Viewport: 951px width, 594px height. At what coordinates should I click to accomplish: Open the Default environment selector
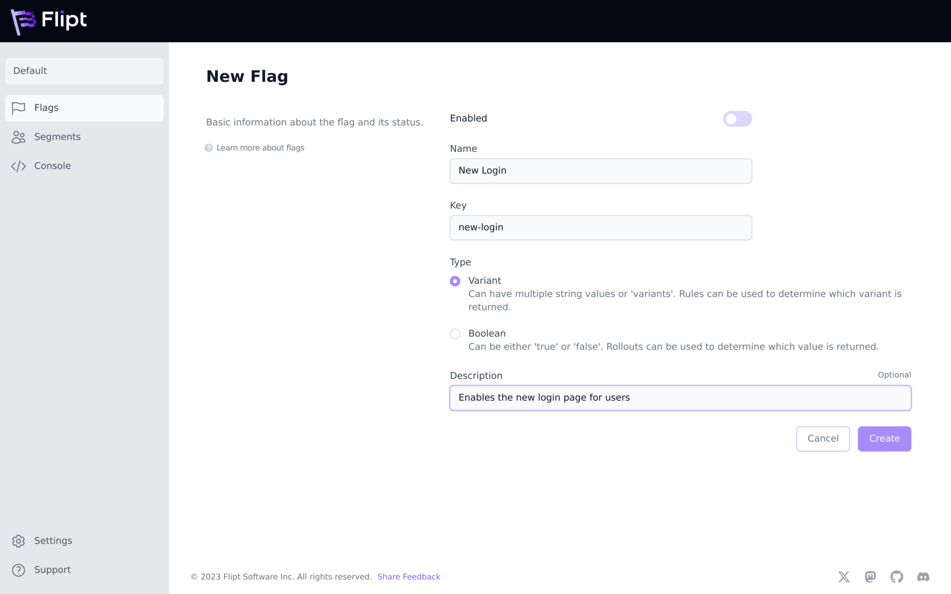[x=84, y=71]
